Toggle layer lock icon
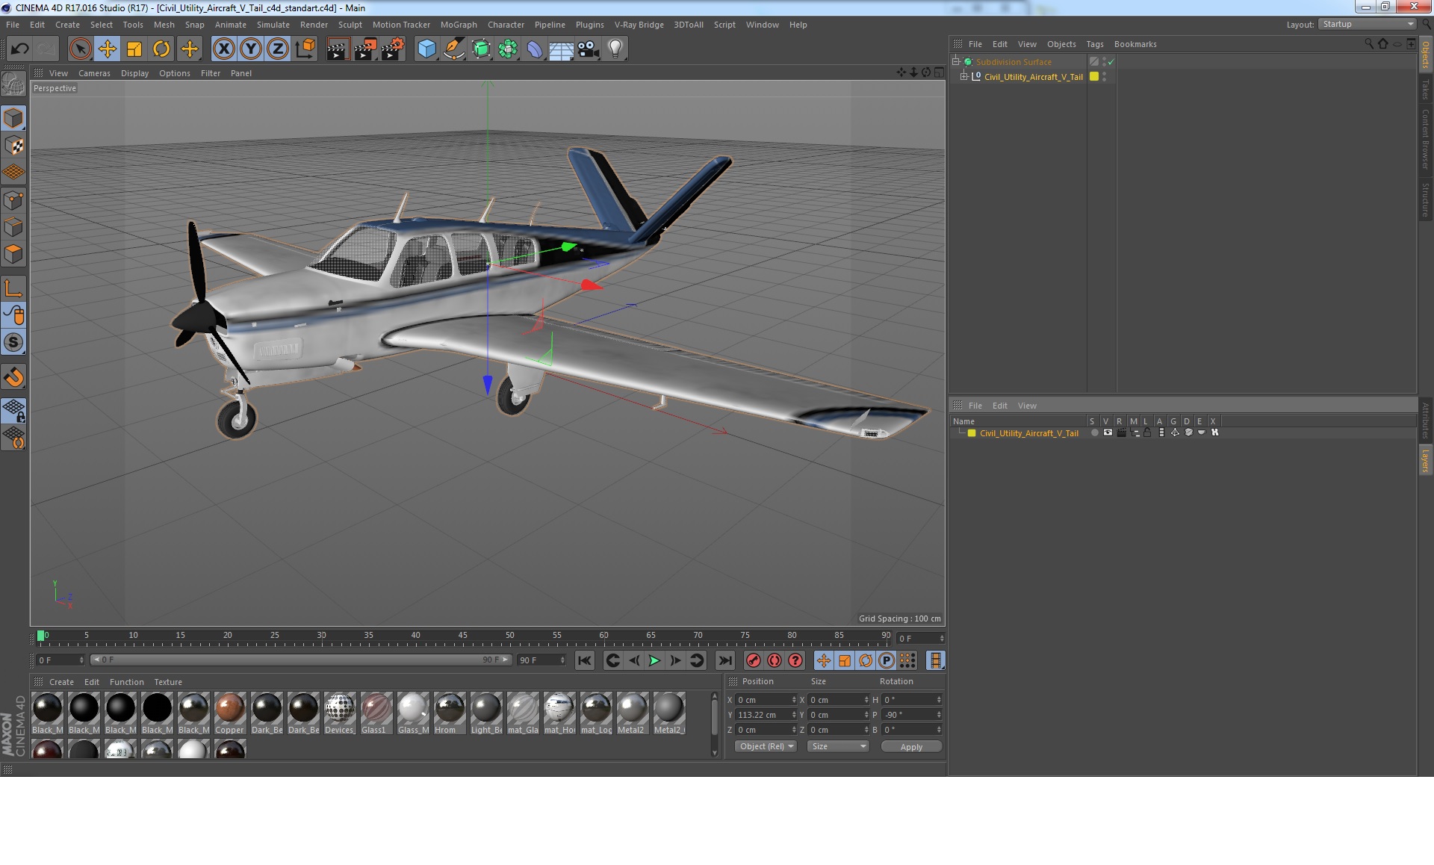Image resolution: width=1434 pixels, height=865 pixels. click(1148, 433)
